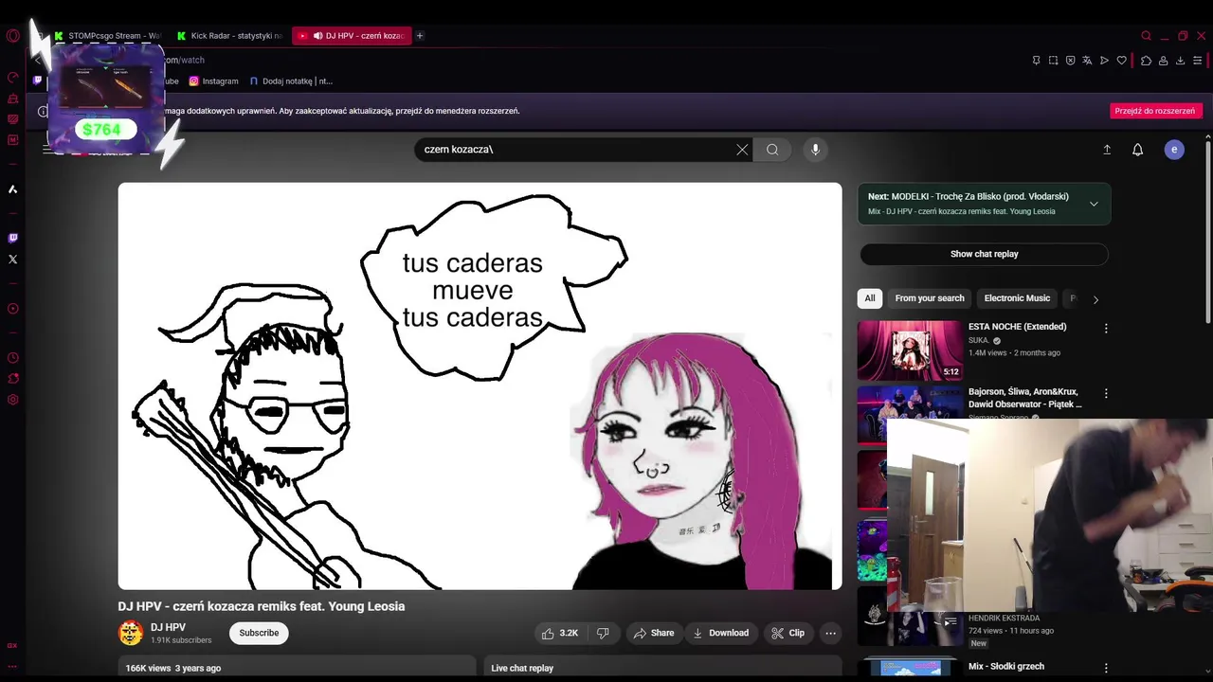This screenshot has width=1213, height=682.
Task: Click the video player artwork
Action: click(x=480, y=386)
